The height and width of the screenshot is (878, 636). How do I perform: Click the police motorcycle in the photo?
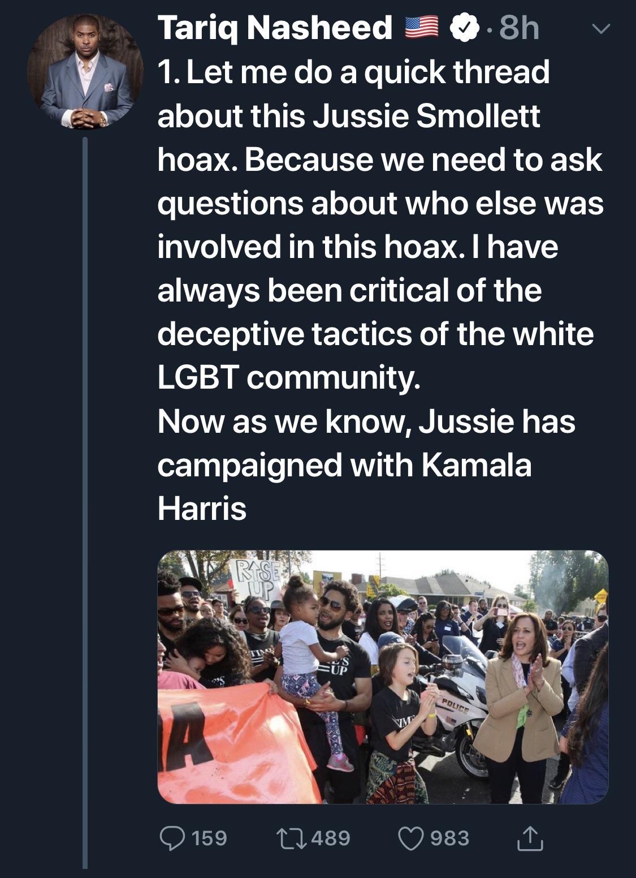click(457, 707)
